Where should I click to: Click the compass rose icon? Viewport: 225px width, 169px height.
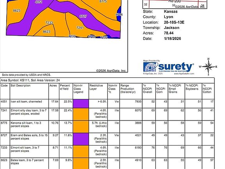[209, 67]
